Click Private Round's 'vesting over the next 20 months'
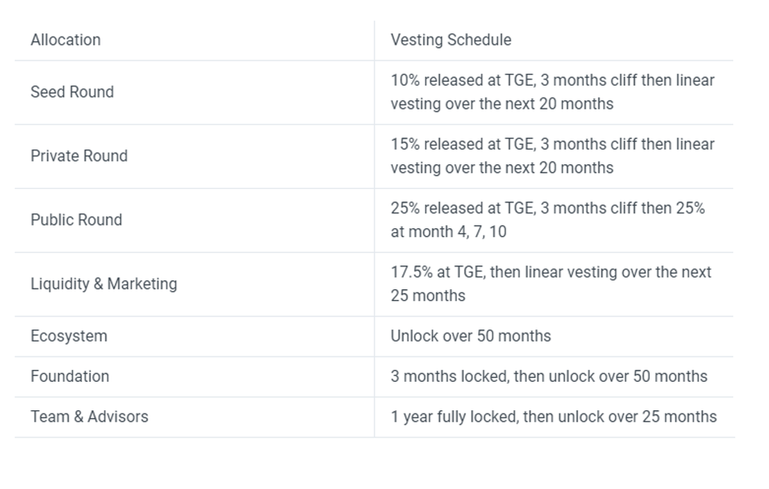The height and width of the screenshot is (489, 769). [502, 168]
